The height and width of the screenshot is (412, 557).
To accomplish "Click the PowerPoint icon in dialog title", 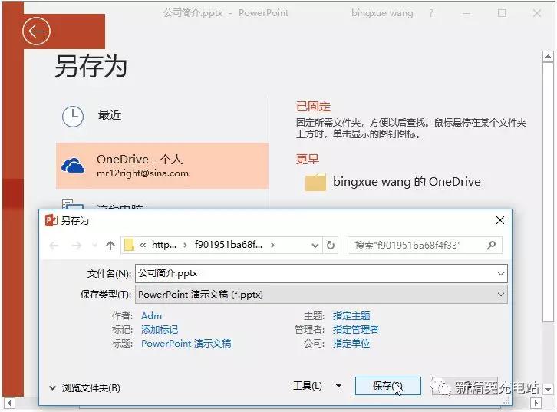I will (51, 220).
